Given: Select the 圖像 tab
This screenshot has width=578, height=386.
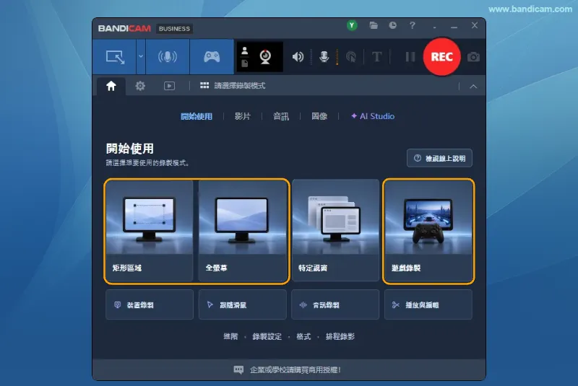Looking at the screenshot, I should pyautogui.click(x=319, y=116).
